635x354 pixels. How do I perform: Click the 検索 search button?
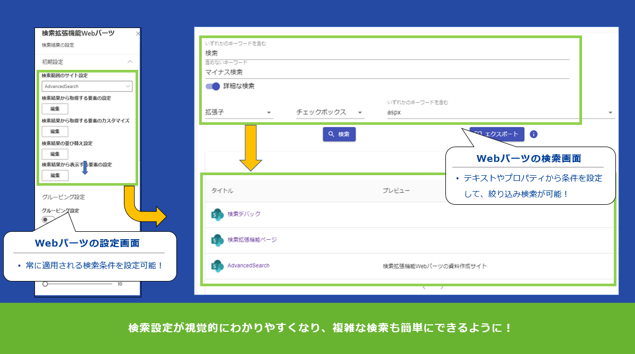(339, 134)
